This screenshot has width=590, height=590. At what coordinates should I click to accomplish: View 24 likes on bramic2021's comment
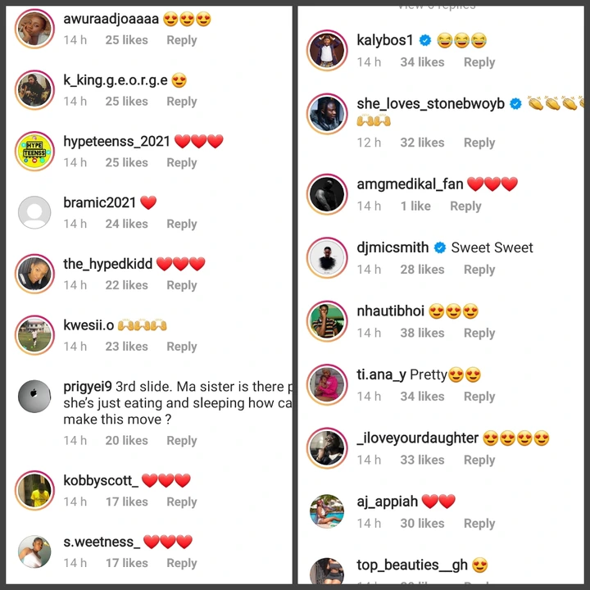point(126,224)
